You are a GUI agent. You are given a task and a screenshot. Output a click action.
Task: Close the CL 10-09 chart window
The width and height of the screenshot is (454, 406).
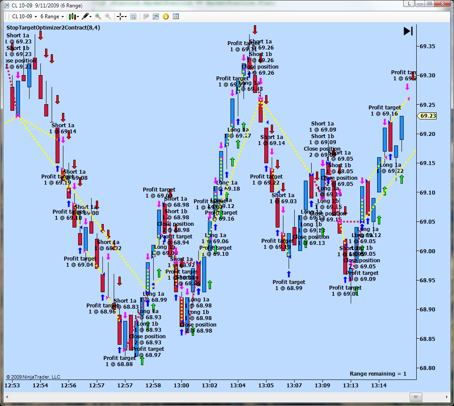[443, 4]
